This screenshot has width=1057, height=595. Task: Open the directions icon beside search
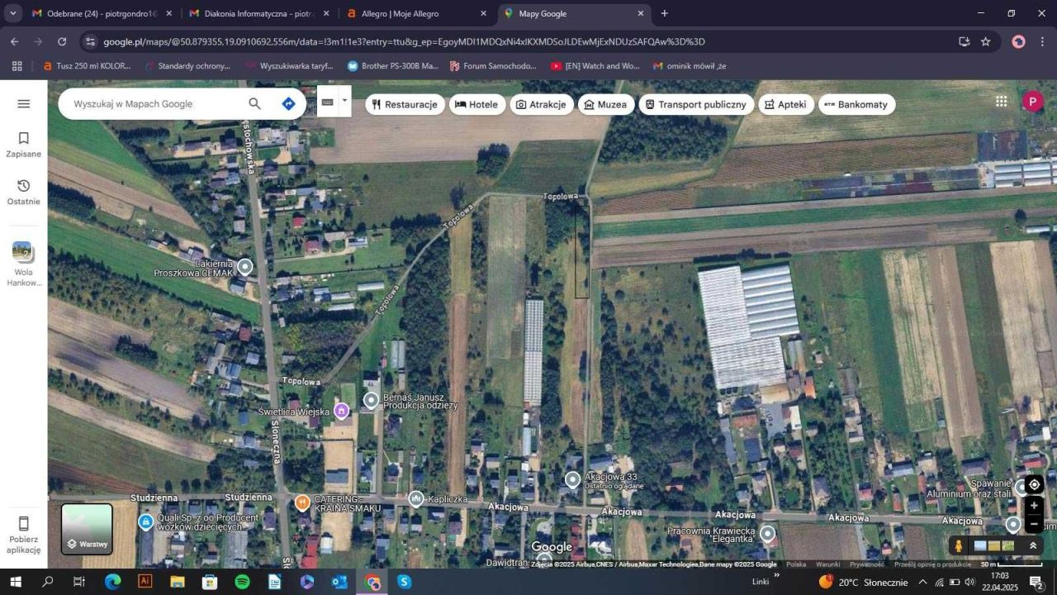[288, 103]
